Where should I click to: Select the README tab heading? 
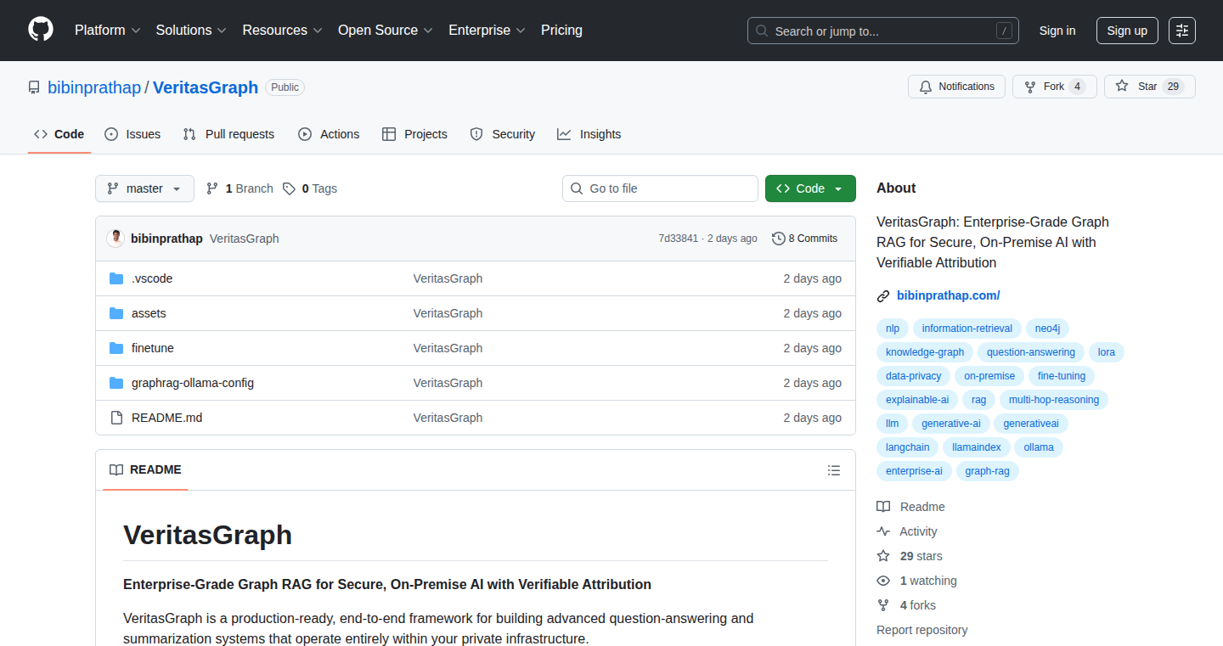(145, 469)
